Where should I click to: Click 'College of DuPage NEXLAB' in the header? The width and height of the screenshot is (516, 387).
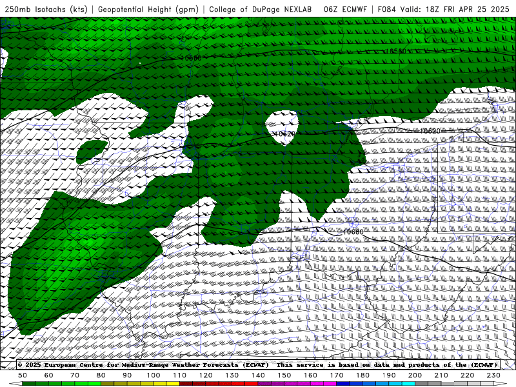[261, 9]
